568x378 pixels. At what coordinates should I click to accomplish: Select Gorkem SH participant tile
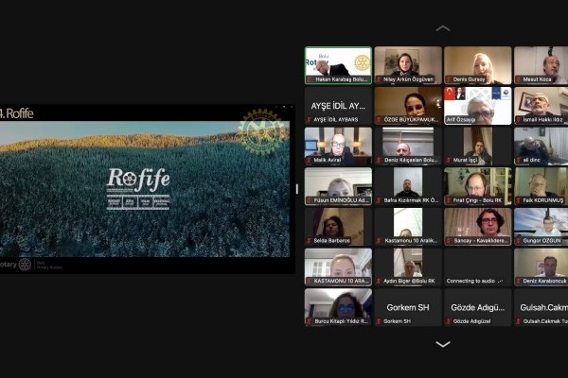[x=408, y=307]
